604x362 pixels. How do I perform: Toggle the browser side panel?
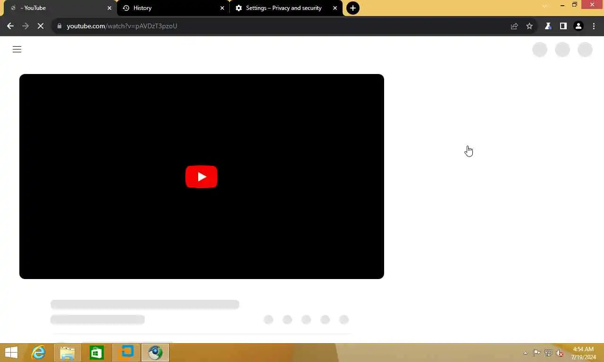click(563, 26)
